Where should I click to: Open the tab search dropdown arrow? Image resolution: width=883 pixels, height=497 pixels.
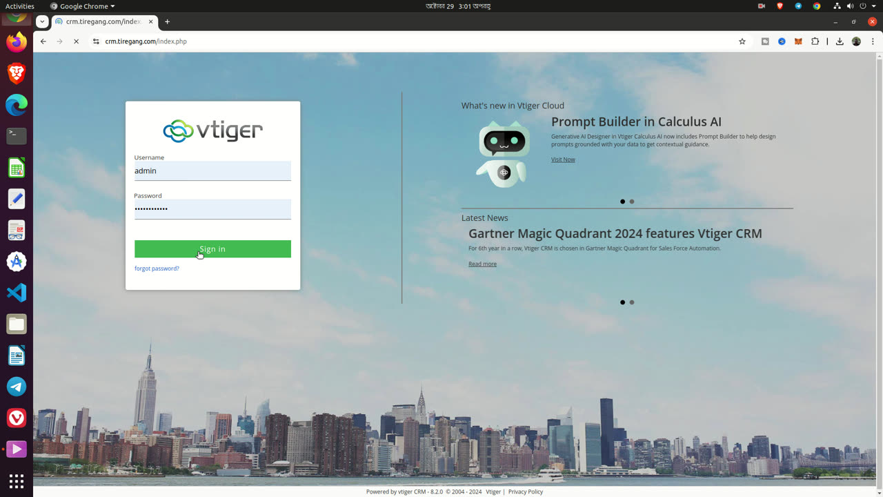42,21
